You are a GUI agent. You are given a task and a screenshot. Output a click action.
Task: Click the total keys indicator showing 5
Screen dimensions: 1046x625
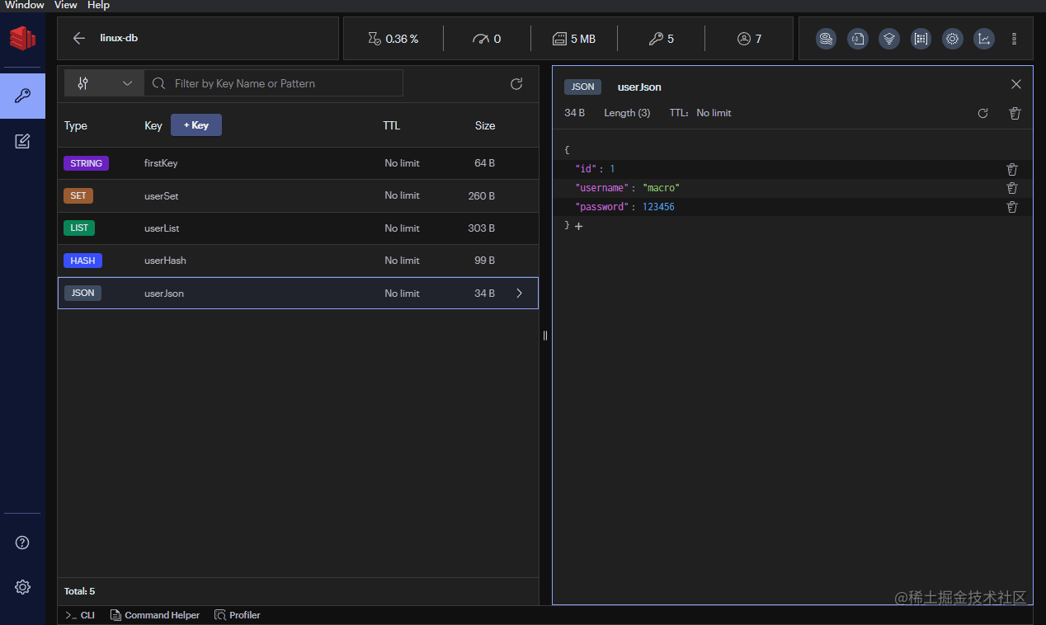pos(662,39)
